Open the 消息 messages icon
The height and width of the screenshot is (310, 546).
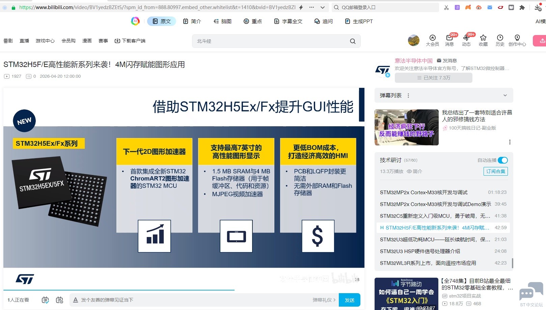coord(449,40)
